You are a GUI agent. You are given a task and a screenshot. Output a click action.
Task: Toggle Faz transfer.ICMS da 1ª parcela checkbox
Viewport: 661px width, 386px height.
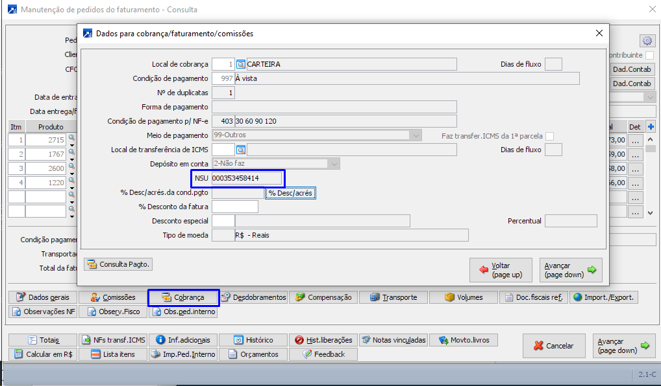pos(549,136)
